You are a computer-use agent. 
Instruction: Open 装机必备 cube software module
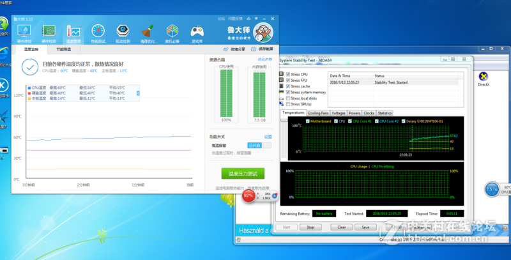click(x=172, y=34)
